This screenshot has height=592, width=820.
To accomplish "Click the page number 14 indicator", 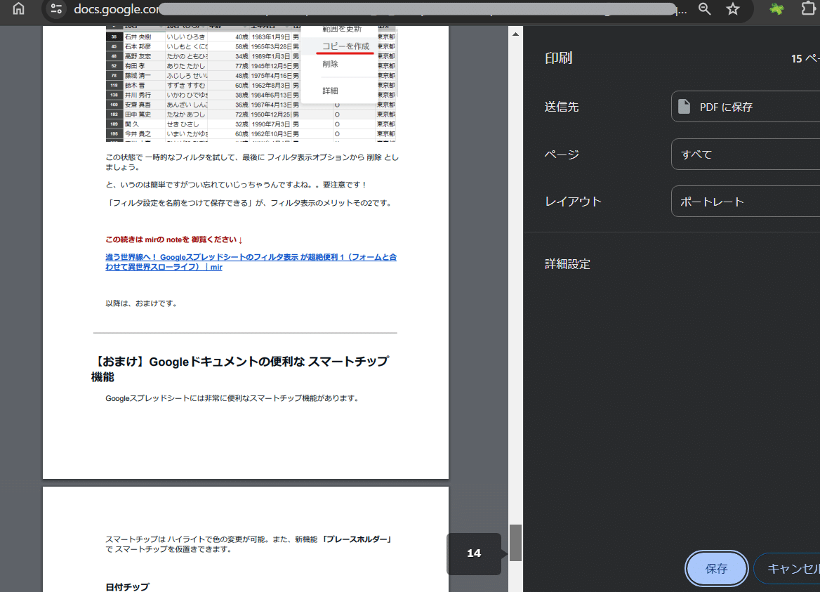I will point(474,553).
